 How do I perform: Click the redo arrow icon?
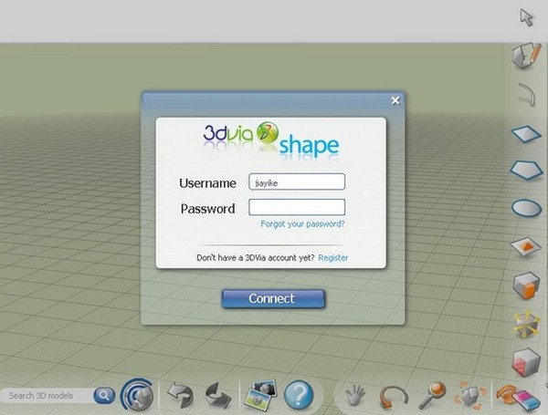click(218, 396)
